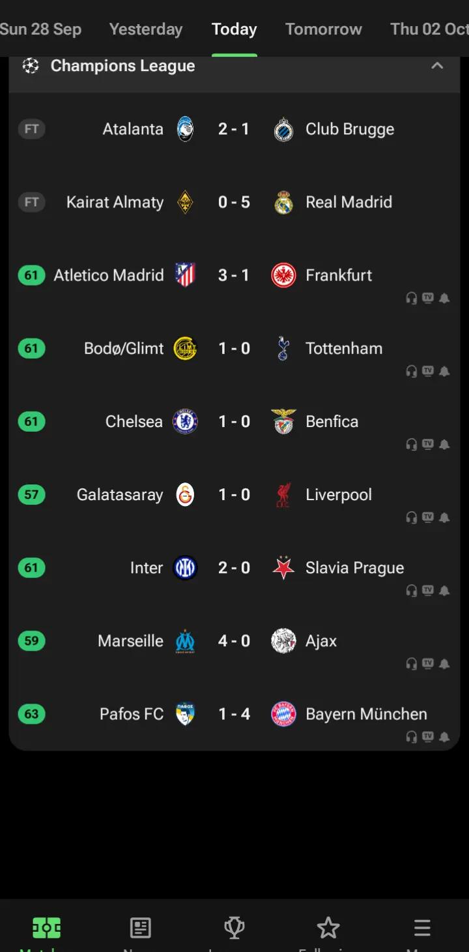Tap TV icon on Chelsea vs Benfica
Image resolution: width=469 pixels, height=952 pixels.
[428, 444]
